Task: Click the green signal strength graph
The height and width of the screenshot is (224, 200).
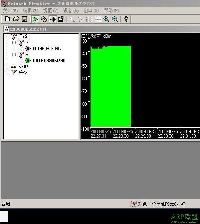Action: pyautogui.click(x=111, y=86)
